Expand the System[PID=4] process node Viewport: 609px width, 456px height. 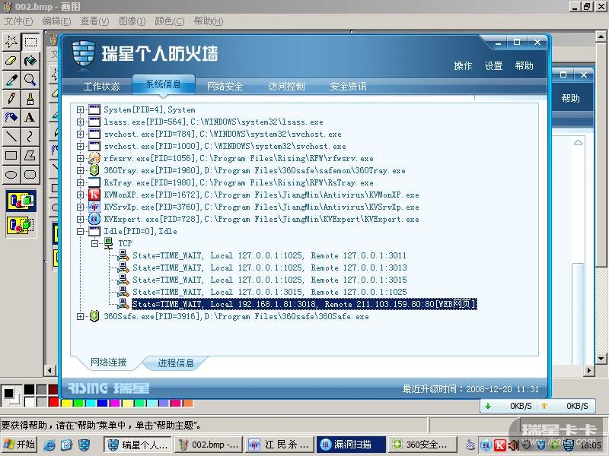click(x=80, y=109)
